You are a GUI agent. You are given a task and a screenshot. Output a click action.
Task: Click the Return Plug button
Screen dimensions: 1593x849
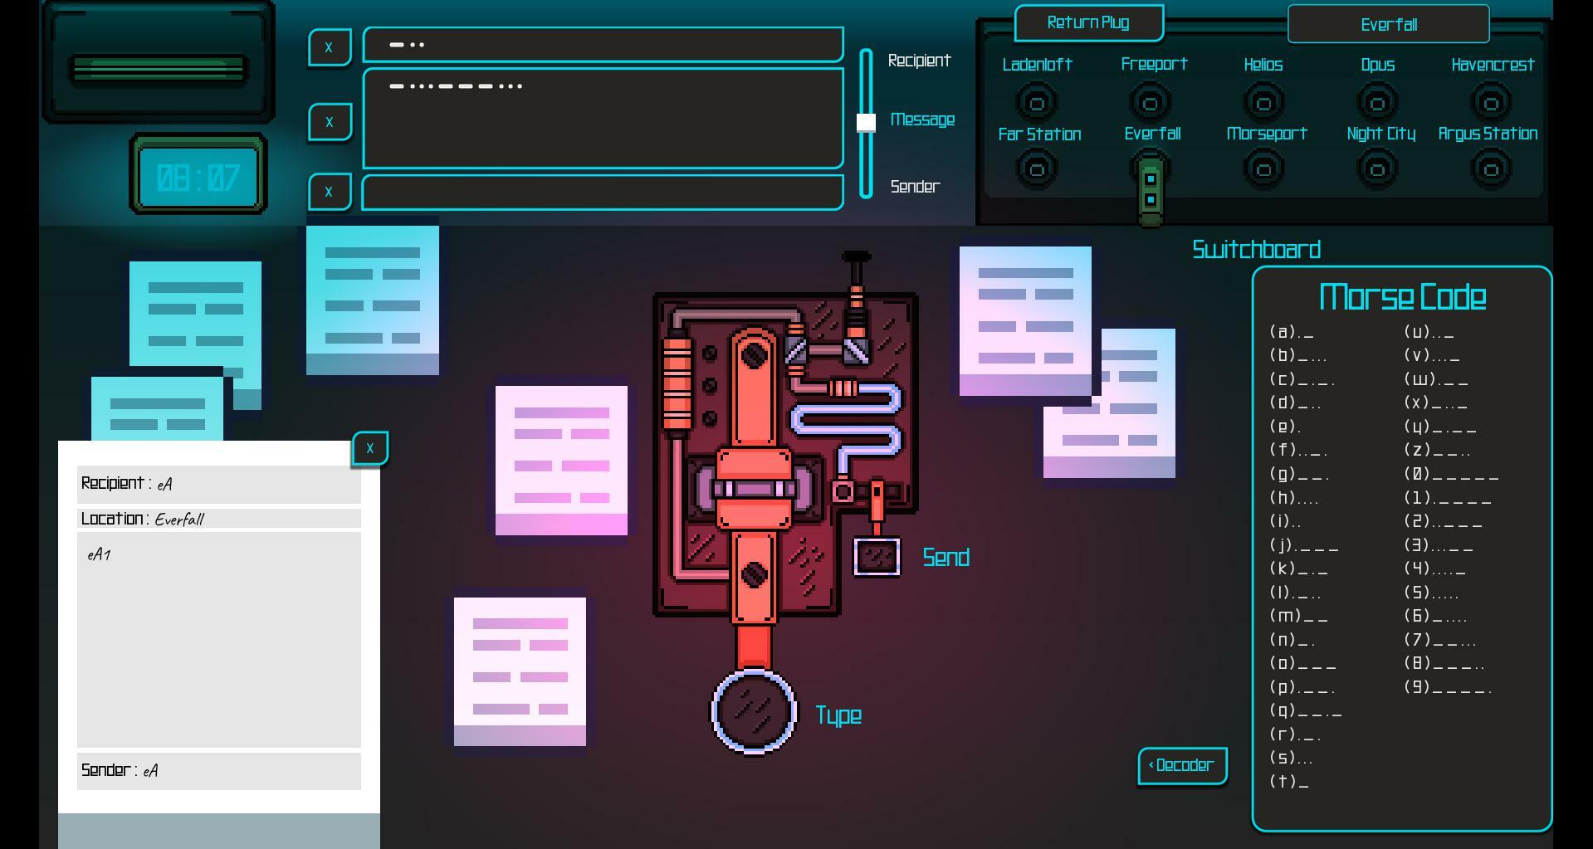pyautogui.click(x=1088, y=23)
